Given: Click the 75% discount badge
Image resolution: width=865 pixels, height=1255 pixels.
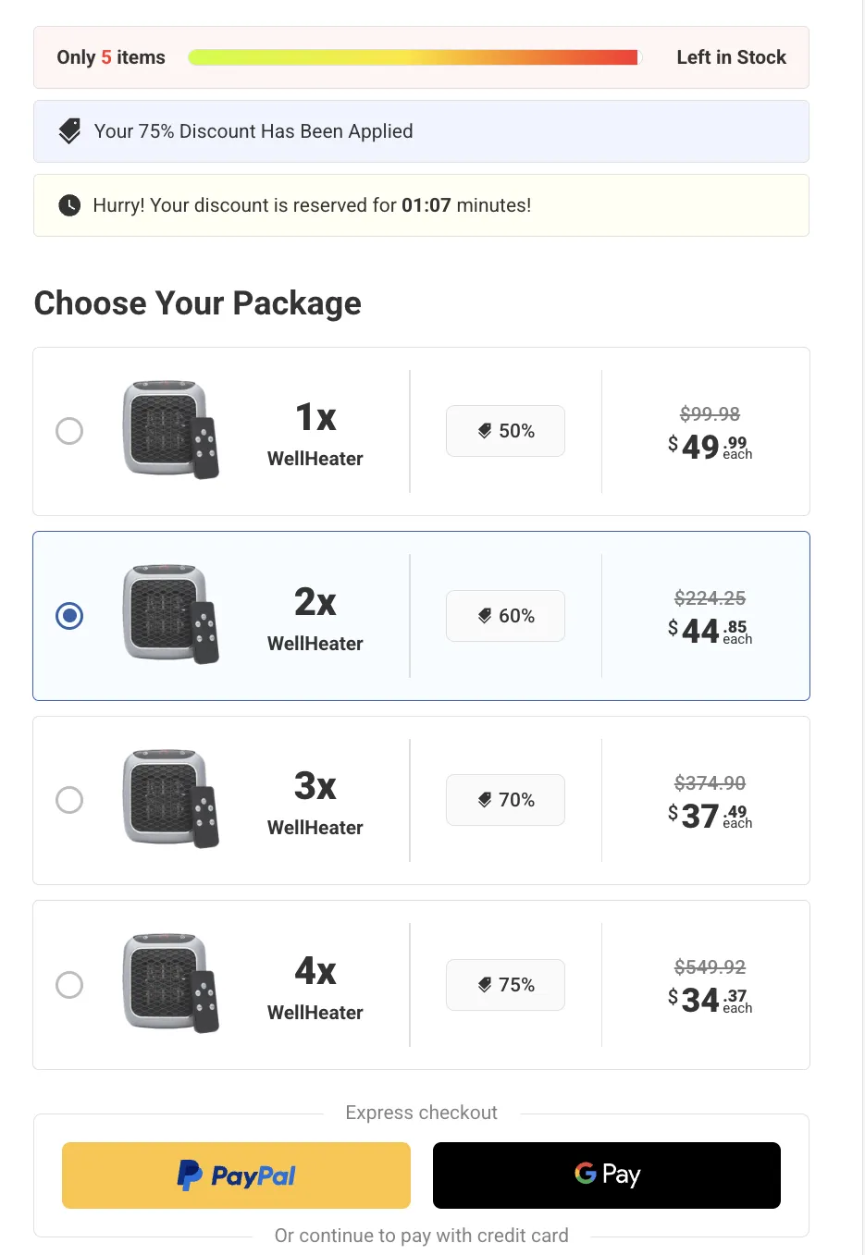Looking at the screenshot, I should pos(505,984).
